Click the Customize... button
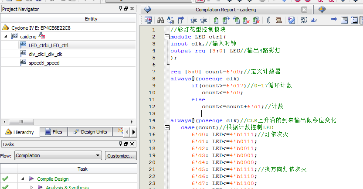 click(x=121, y=156)
